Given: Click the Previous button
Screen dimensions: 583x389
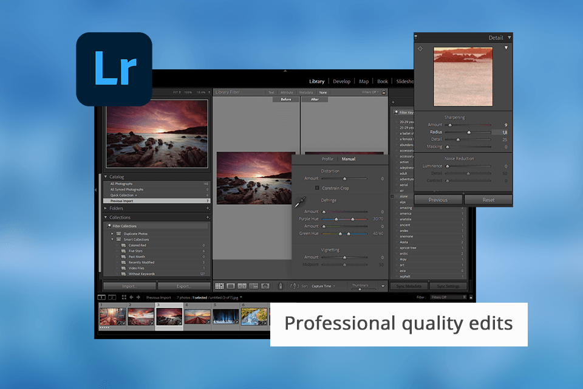Looking at the screenshot, I should [438, 200].
